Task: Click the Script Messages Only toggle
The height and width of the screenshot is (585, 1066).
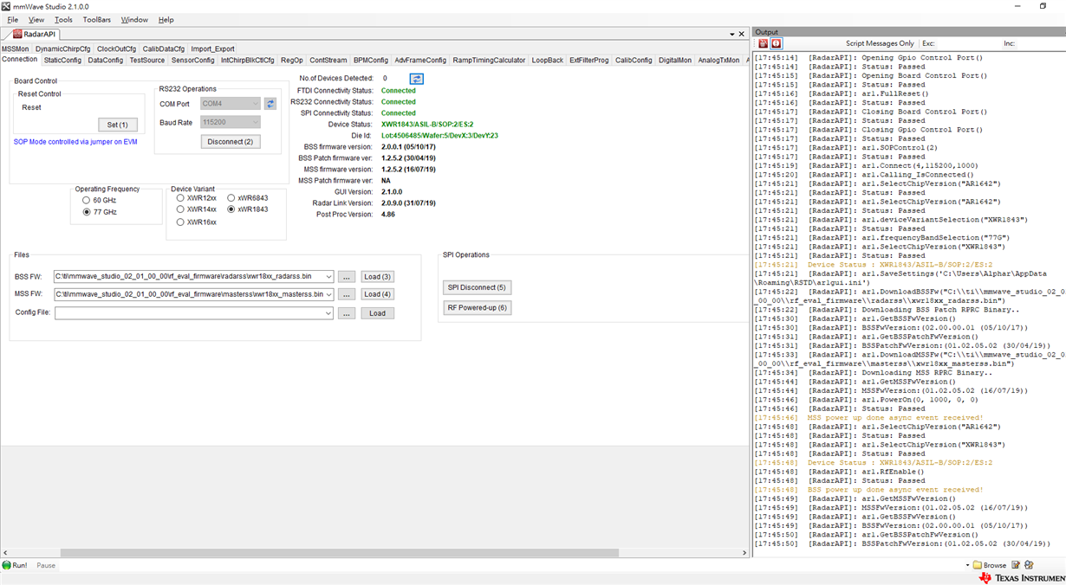Action: (x=880, y=43)
